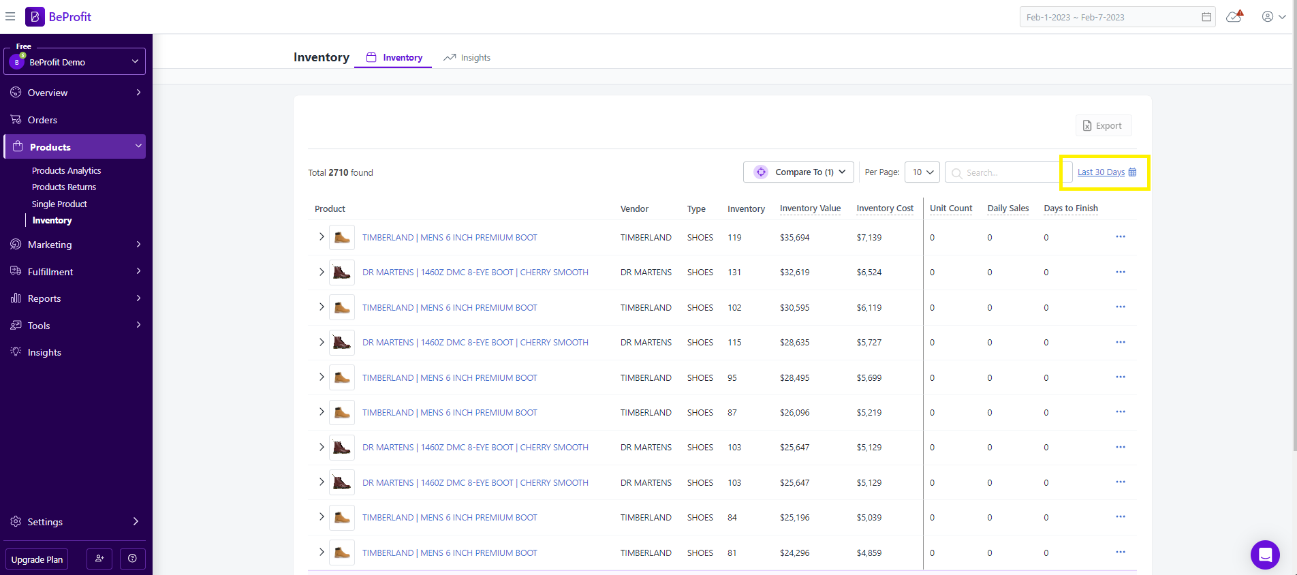Open actions menu for $28,495 row
The width and height of the screenshot is (1297, 575).
pyautogui.click(x=1121, y=377)
